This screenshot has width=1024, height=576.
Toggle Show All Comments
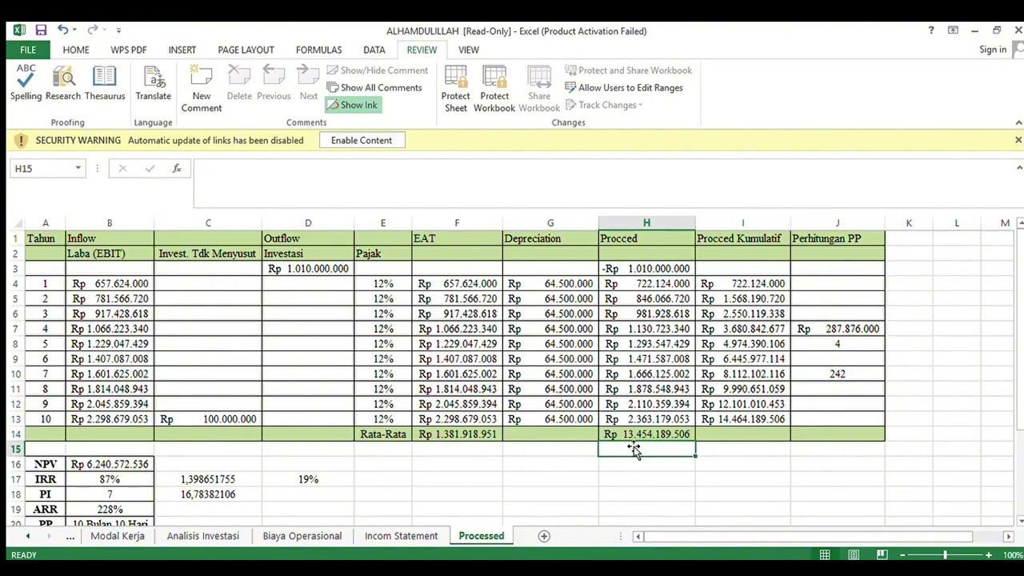pos(374,87)
